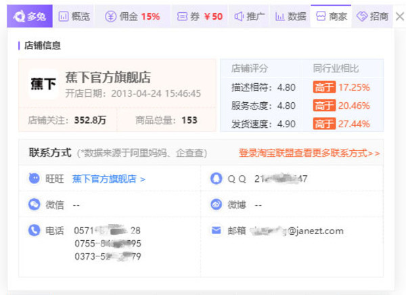Click the 旺旺 contact icon

coord(35,179)
